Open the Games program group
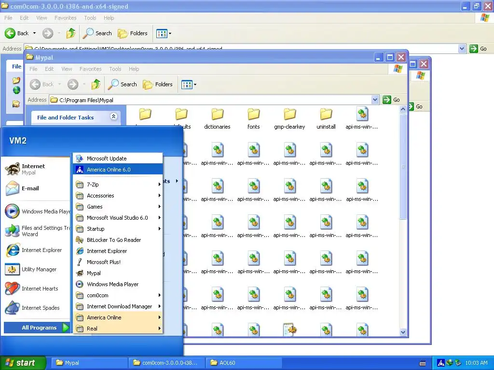This screenshot has height=370, width=494. (118, 206)
